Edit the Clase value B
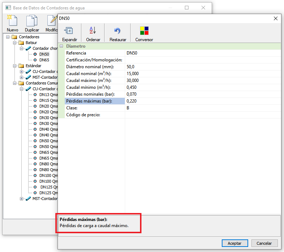Screen dimensions: 284x252 click(203, 108)
